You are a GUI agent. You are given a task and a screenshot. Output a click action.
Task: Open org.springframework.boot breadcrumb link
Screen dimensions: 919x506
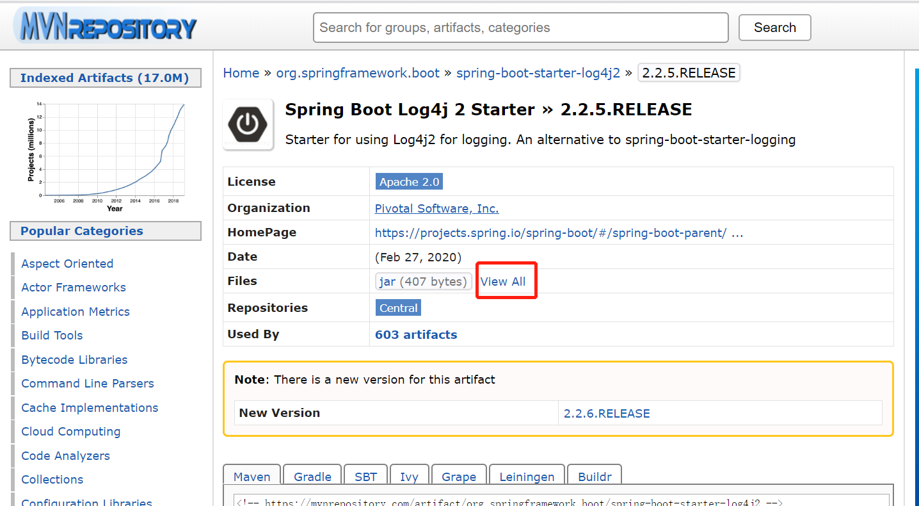click(358, 73)
